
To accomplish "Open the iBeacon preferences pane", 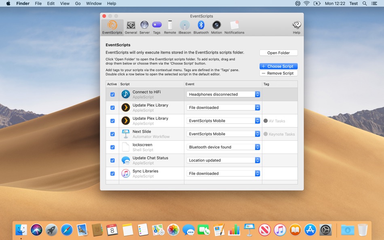I will (x=185, y=27).
